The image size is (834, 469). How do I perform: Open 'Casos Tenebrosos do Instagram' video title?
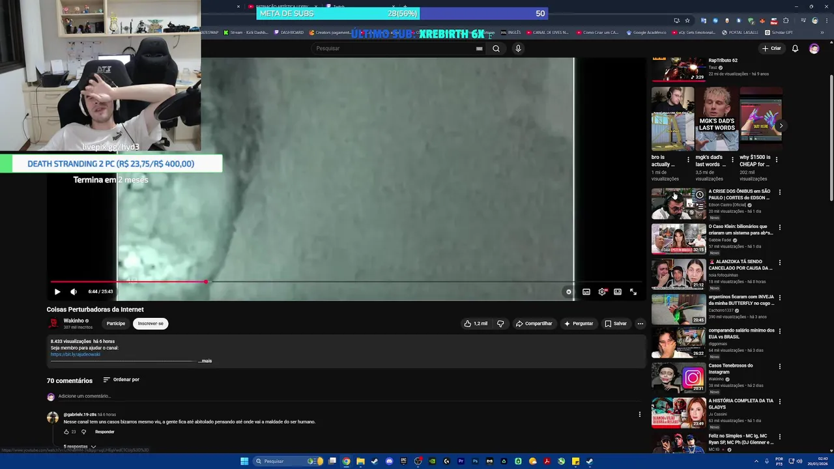coord(730,369)
